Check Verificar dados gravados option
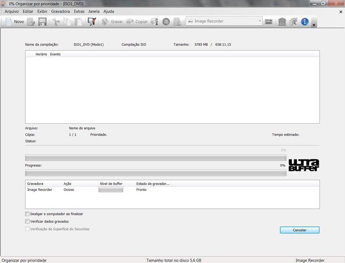345x263 pixels. tap(27, 221)
